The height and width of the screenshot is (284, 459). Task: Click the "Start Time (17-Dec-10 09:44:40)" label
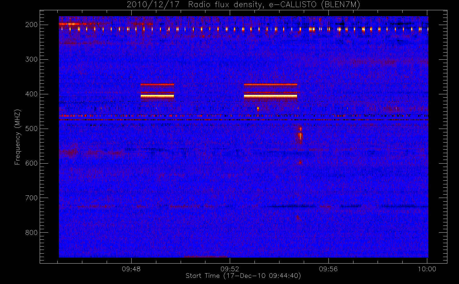pyautogui.click(x=243, y=276)
